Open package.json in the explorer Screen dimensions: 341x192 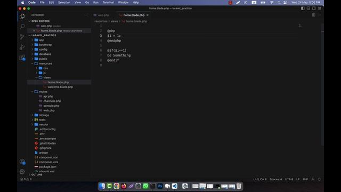[x=47, y=167]
